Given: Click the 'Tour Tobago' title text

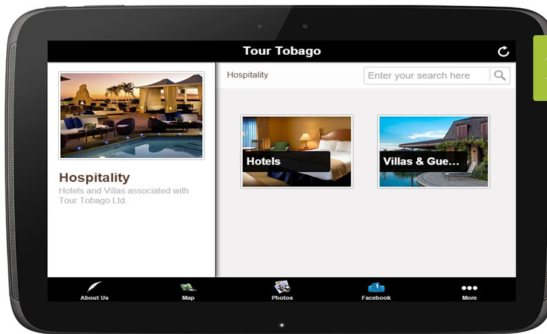Looking at the screenshot, I should [282, 51].
